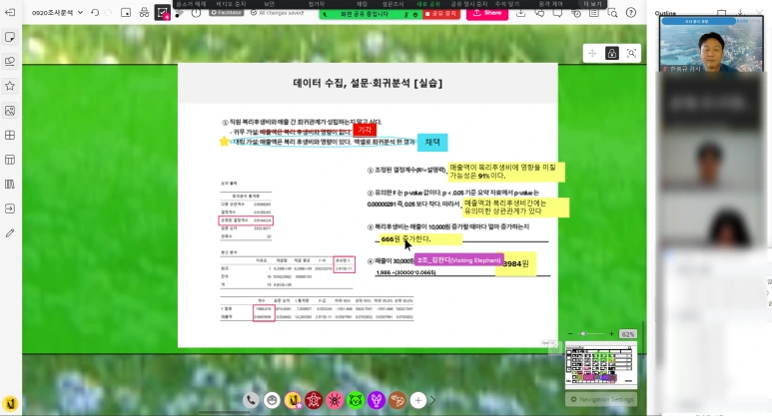Click the purple lobster avatar
Viewport: 772px width, 416px height.
point(377,400)
